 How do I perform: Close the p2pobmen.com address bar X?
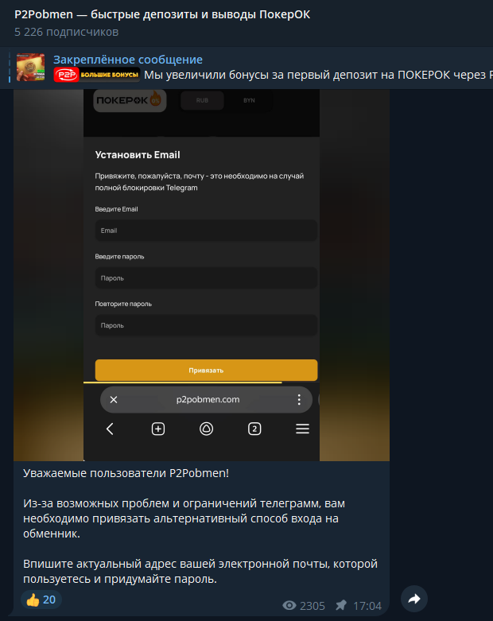[x=114, y=400]
